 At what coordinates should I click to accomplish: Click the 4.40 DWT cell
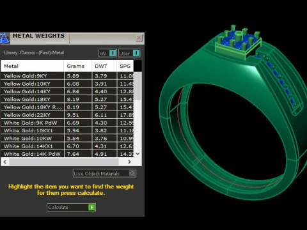pos(104,91)
